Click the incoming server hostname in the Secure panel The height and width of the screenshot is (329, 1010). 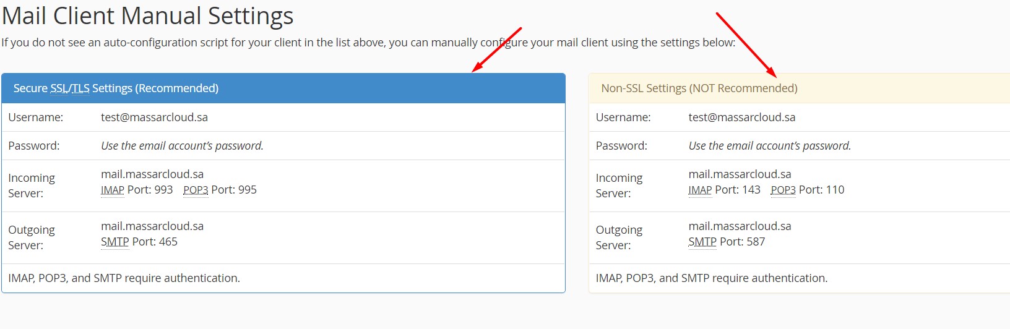click(152, 174)
